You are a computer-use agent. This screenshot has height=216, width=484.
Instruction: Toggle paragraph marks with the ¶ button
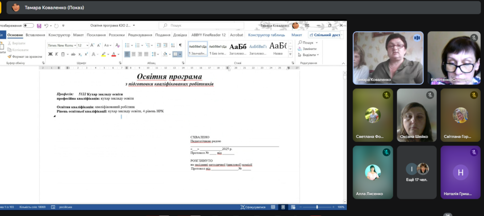click(180, 45)
